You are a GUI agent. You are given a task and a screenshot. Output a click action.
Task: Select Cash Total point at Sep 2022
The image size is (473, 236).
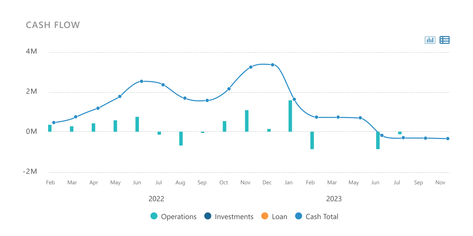(x=207, y=100)
